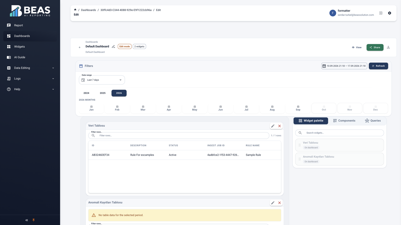Image resolution: width=401 pixels, height=225 pixels.
Task: Click the Filters calendar icon
Action: pyautogui.click(x=81, y=66)
